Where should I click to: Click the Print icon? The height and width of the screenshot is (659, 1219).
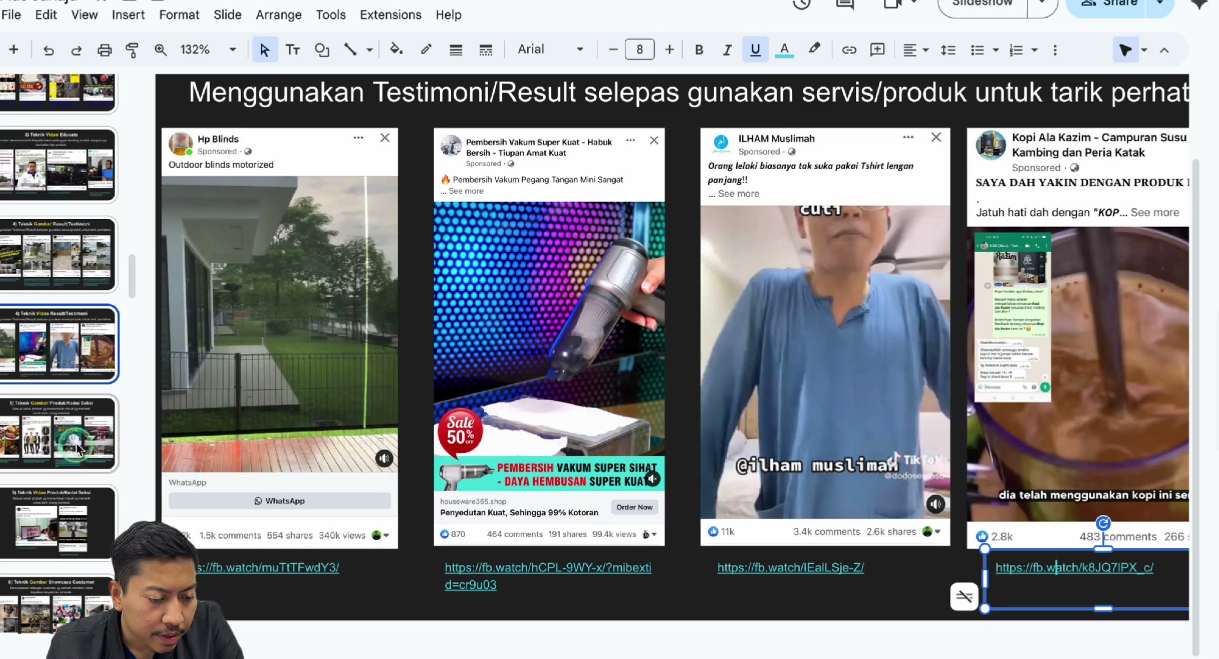(104, 50)
